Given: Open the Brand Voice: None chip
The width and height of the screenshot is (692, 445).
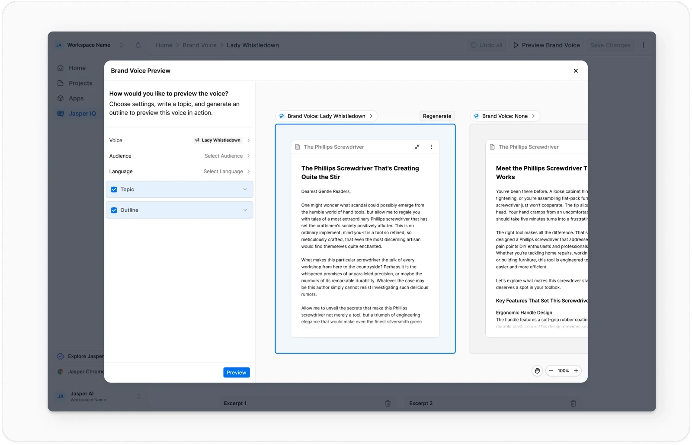Looking at the screenshot, I should point(505,116).
